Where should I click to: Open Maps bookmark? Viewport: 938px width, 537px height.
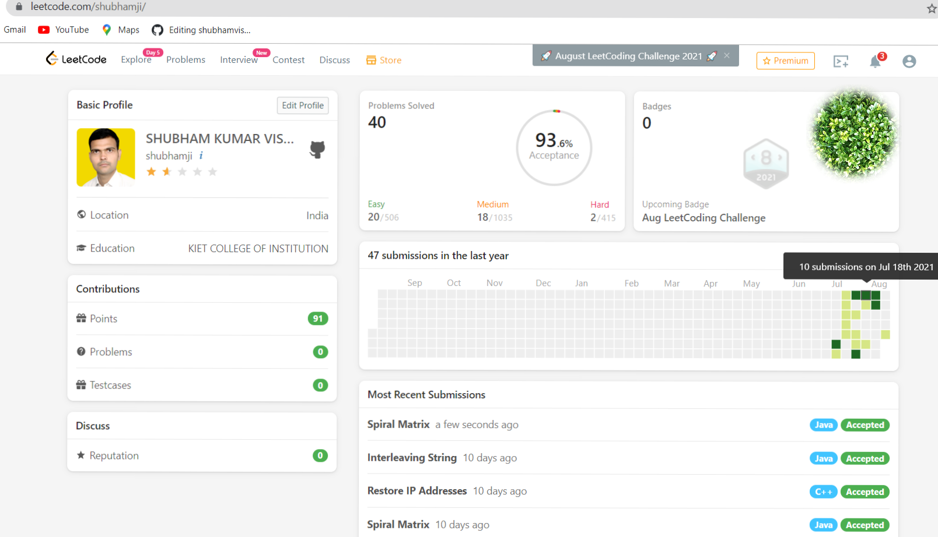[121, 30]
